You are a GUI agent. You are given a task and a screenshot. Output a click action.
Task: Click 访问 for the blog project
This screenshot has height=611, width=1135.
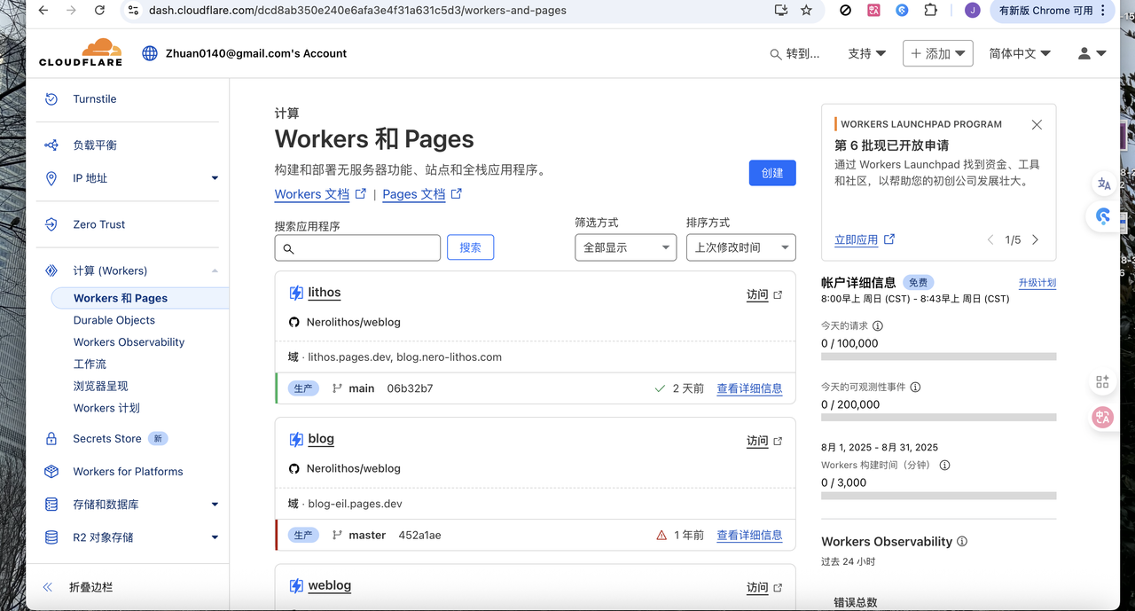click(764, 441)
